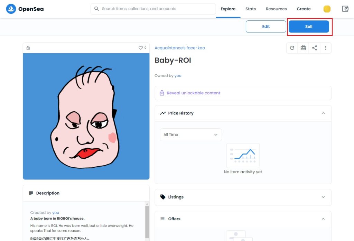Click the Edit button
354x241 pixels.
[x=266, y=26]
